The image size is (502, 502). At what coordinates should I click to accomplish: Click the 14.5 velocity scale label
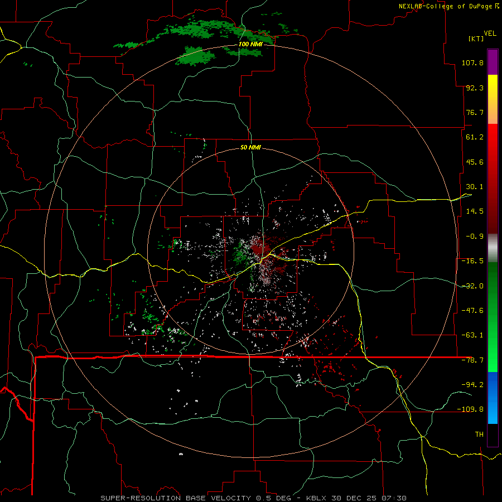click(x=475, y=211)
